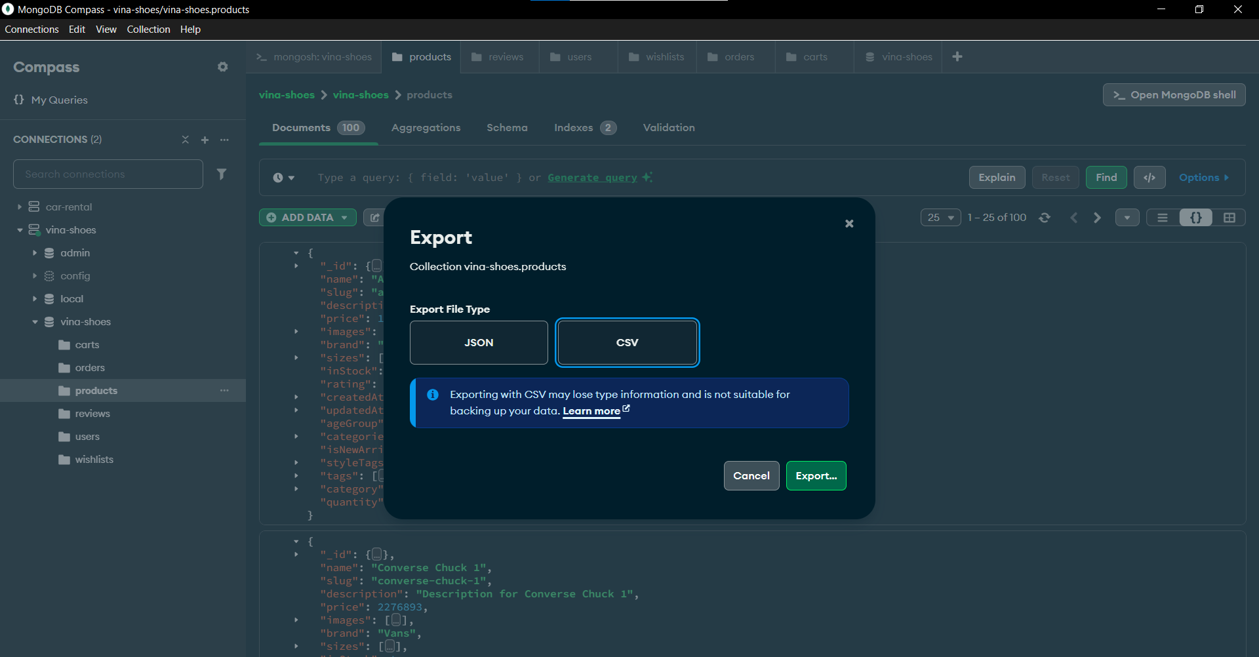1259x657 pixels.
Task: Select CSV export file type
Action: click(x=627, y=342)
